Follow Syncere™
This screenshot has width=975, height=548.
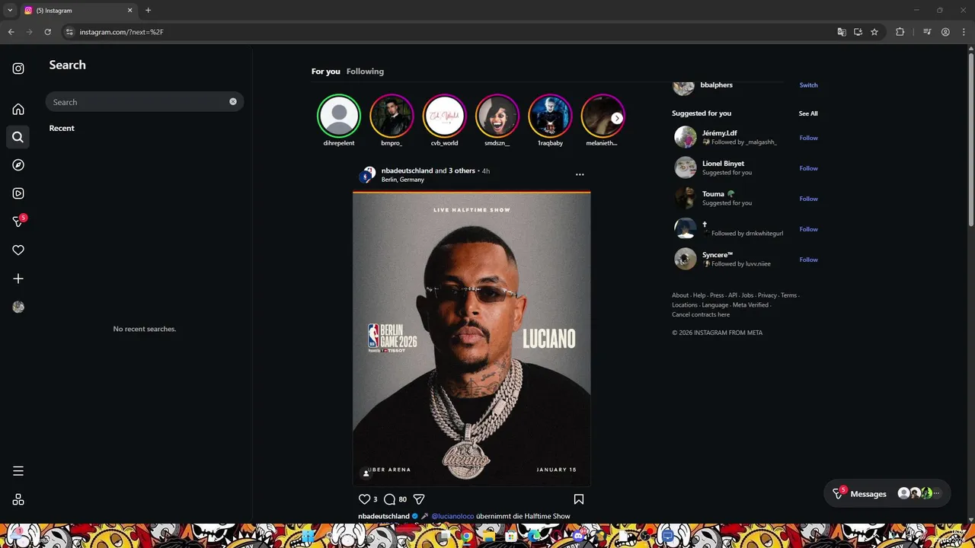click(x=808, y=260)
